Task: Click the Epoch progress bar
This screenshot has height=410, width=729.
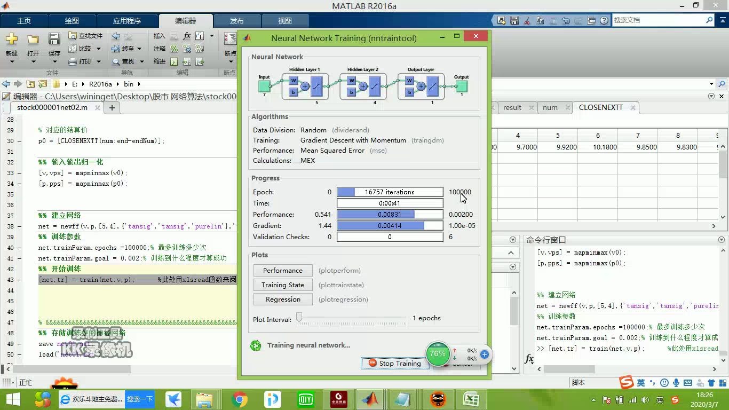Action: pyautogui.click(x=390, y=192)
